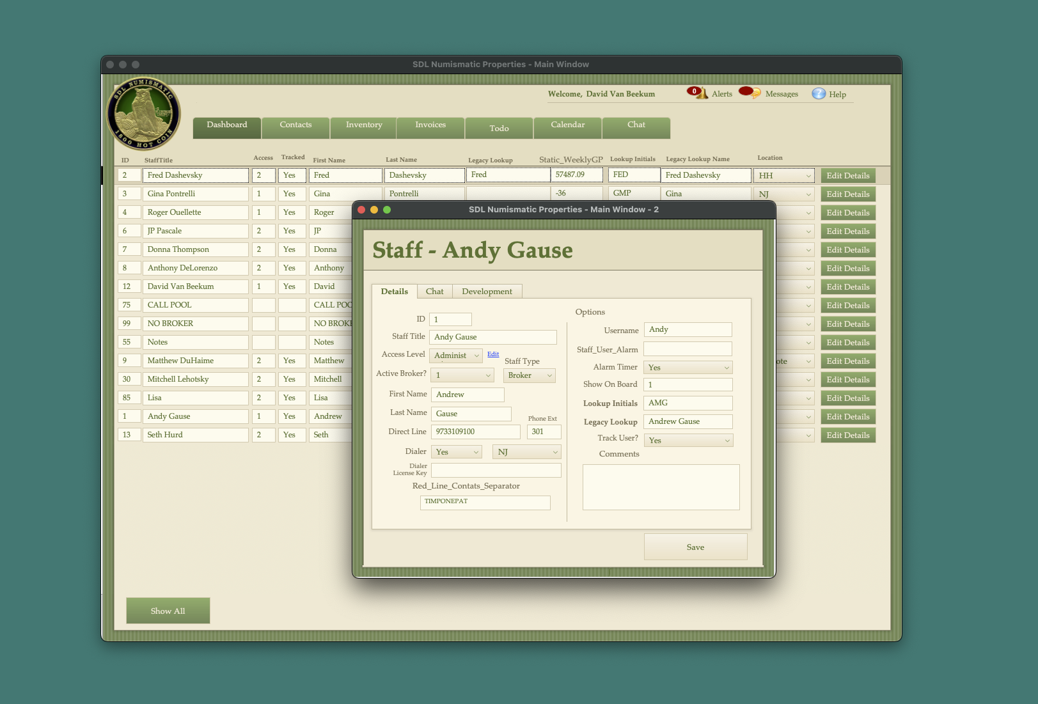The image size is (1038, 704).
Task: Expand the Access Level dropdown
Action: click(x=457, y=356)
